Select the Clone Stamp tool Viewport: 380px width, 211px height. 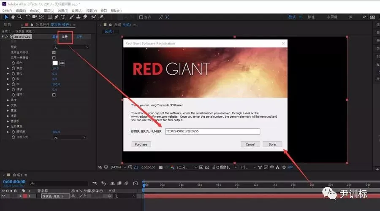coord(78,17)
